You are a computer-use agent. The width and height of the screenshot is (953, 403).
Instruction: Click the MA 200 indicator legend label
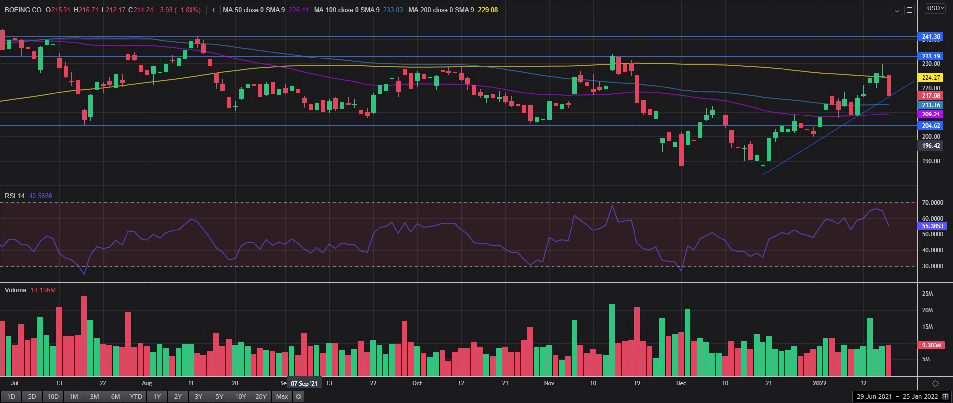tap(441, 10)
